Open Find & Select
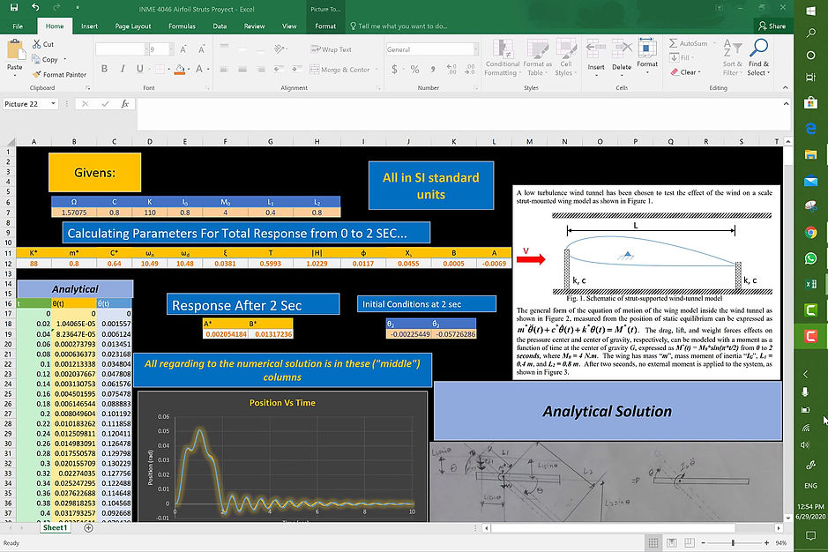Viewport: 828px width, 552px height. point(759,58)
